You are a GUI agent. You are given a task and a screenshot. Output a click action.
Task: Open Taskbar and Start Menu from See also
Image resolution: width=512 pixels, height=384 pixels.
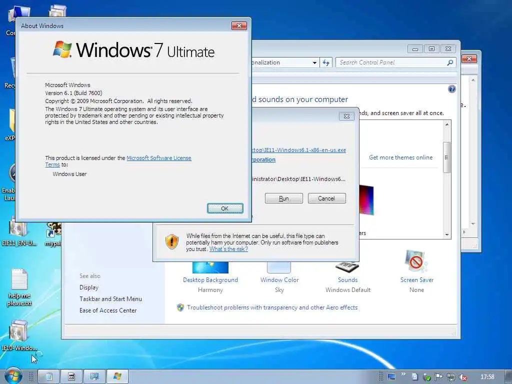click(x=110, y=299)
